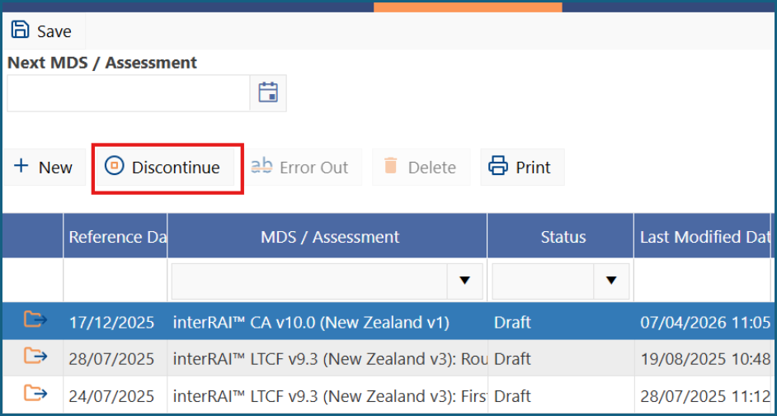Click the Last Modified Date column header
This screenshot has height=416, width=777.
click(702, 237)
